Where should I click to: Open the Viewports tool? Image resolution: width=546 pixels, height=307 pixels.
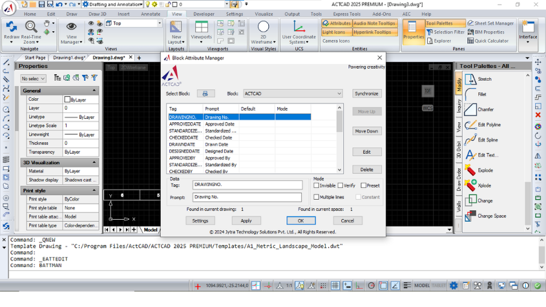[201, 32]
